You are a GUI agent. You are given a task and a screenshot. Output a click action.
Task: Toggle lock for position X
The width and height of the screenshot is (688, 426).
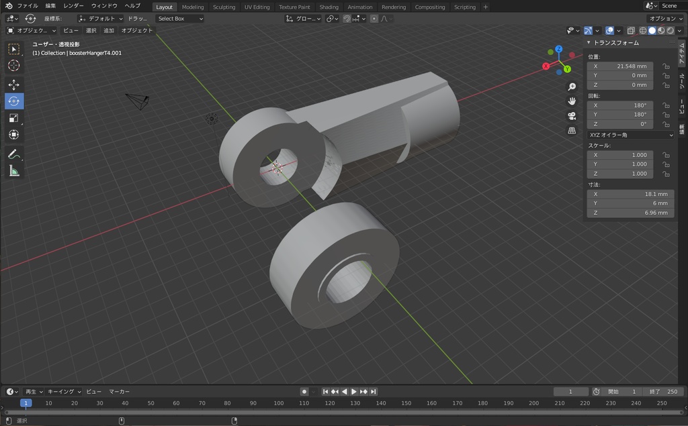(x=666, y=66)
